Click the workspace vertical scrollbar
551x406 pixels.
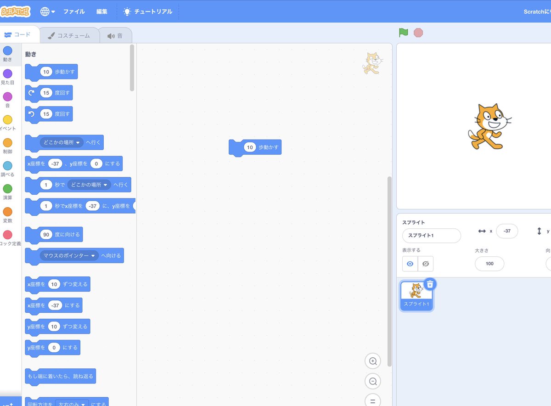pos(390,271)
